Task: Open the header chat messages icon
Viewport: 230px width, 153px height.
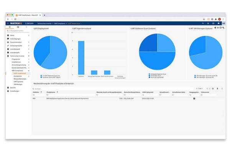Action: point(219,23)
